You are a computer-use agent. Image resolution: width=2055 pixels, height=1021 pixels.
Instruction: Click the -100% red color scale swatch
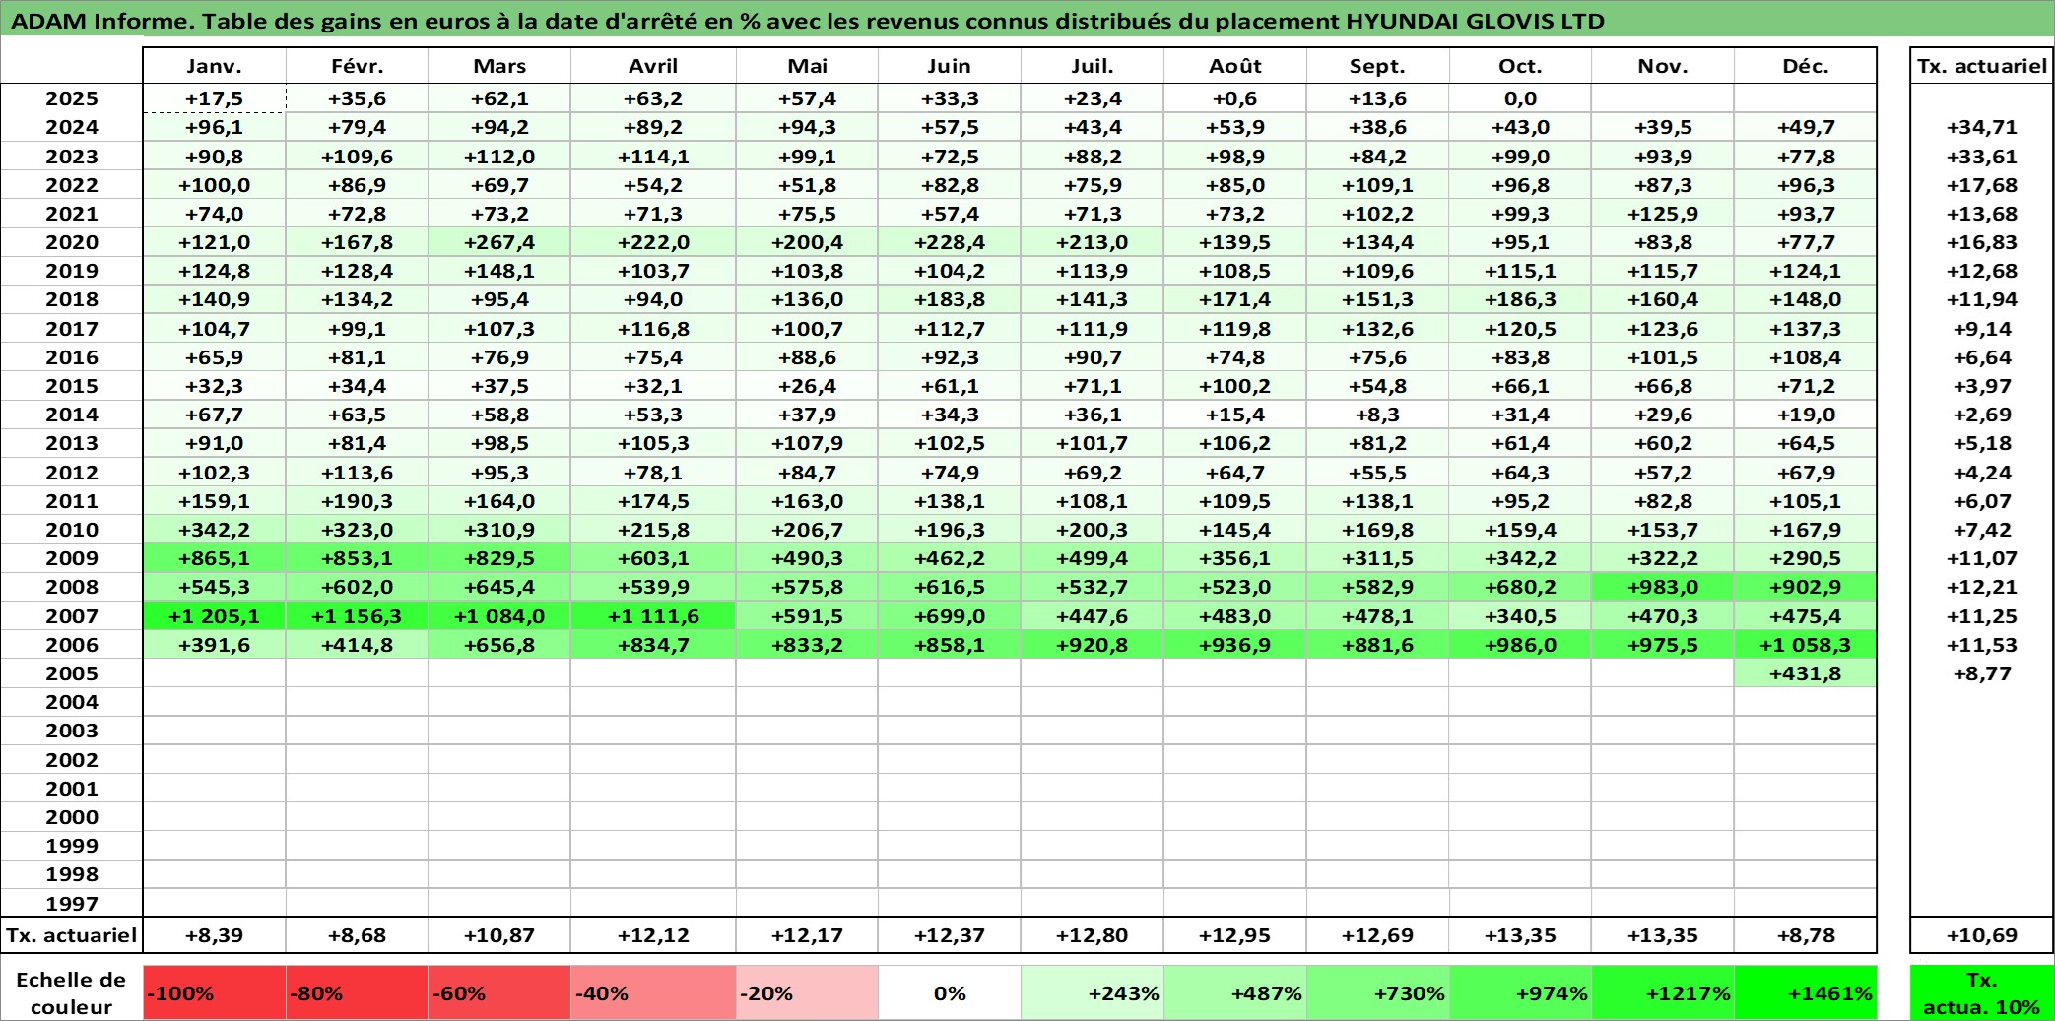coord(215,992)
